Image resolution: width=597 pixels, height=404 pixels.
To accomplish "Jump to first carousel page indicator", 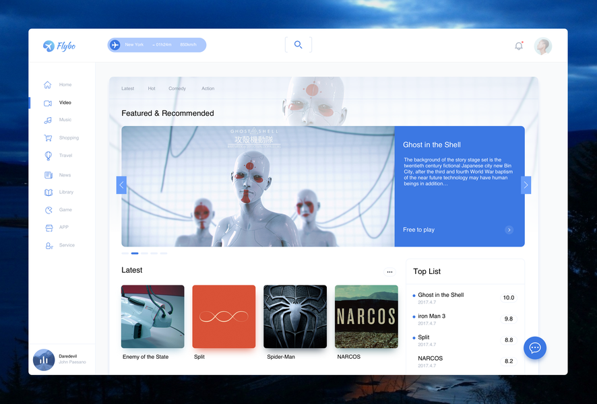I will click(x=125, y=253).
